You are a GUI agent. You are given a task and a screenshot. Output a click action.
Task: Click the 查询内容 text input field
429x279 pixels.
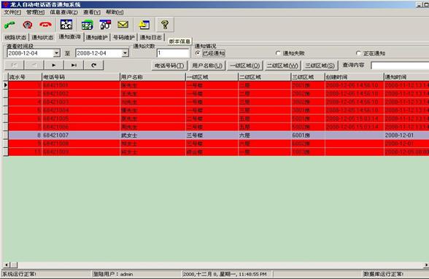pyautogui.click(x=400, y=66)
